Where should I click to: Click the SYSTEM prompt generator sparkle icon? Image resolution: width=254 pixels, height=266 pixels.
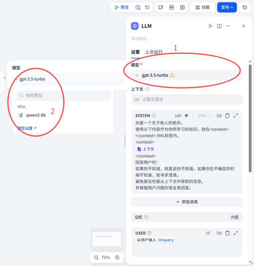[x=186, y=115]
